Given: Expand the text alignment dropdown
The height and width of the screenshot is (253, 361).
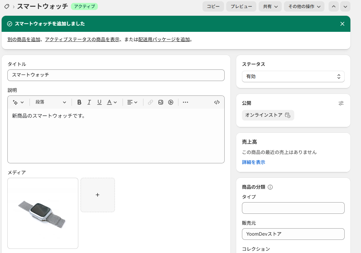Looking at the screenshot, I should click(132, 102).
